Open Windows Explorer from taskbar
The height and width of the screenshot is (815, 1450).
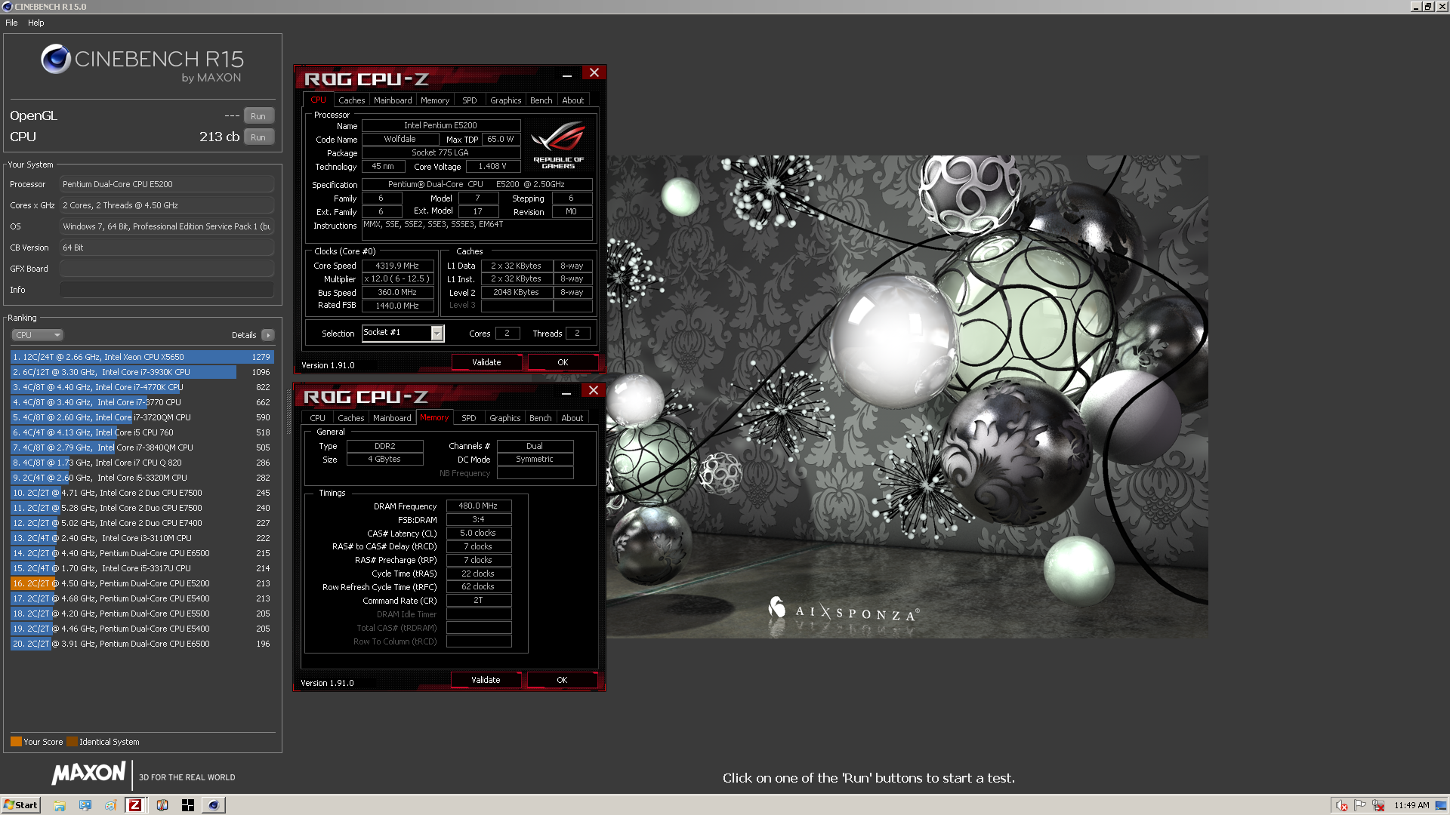click(x=60, y=805)
